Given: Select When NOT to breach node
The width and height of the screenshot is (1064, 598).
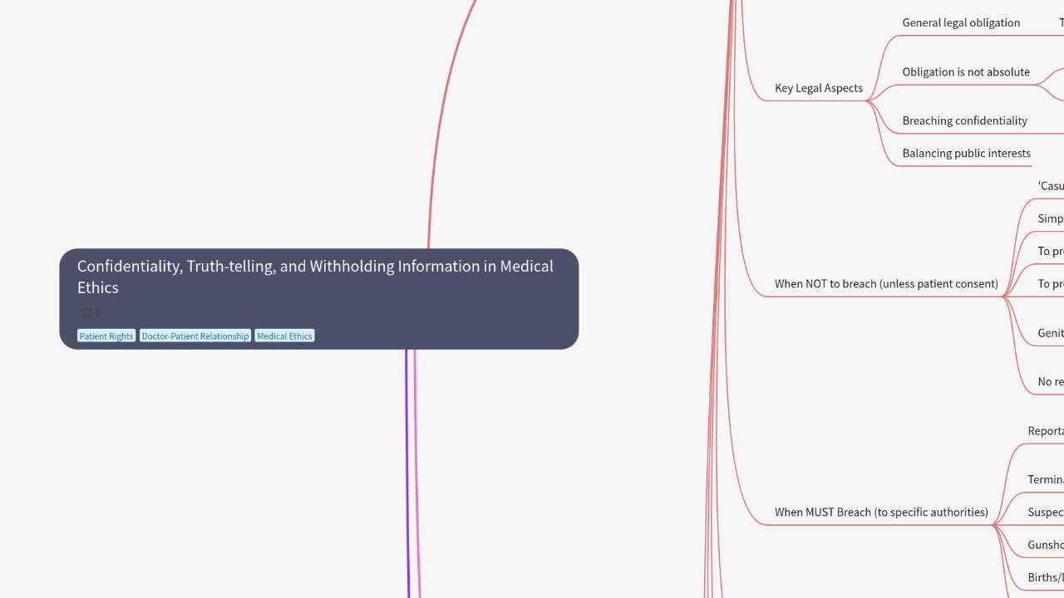Looking at the screenshot, I should [x=886, y=284].
